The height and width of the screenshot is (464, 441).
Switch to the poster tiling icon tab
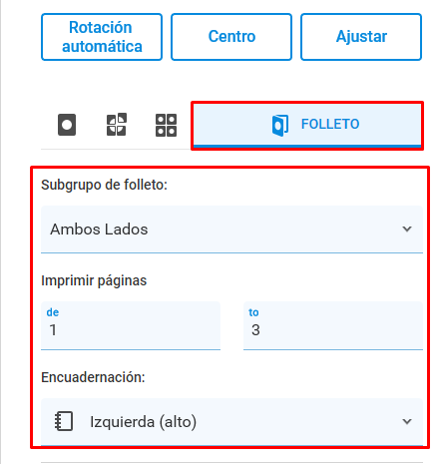click(117, 125)
